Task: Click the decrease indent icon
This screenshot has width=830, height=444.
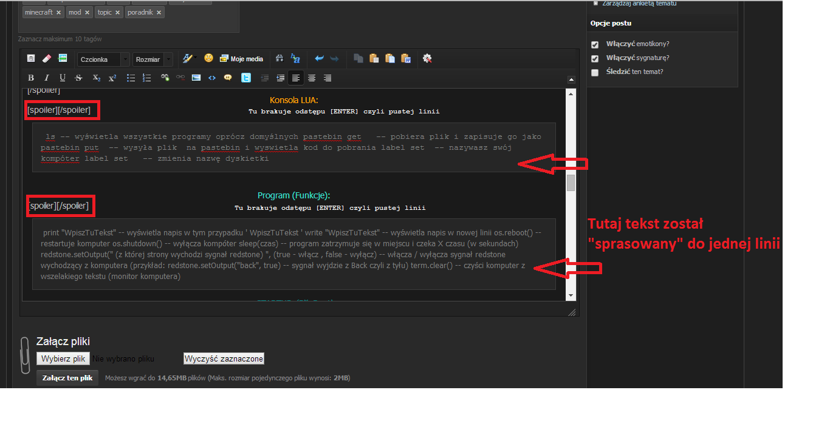Action: 264,78
